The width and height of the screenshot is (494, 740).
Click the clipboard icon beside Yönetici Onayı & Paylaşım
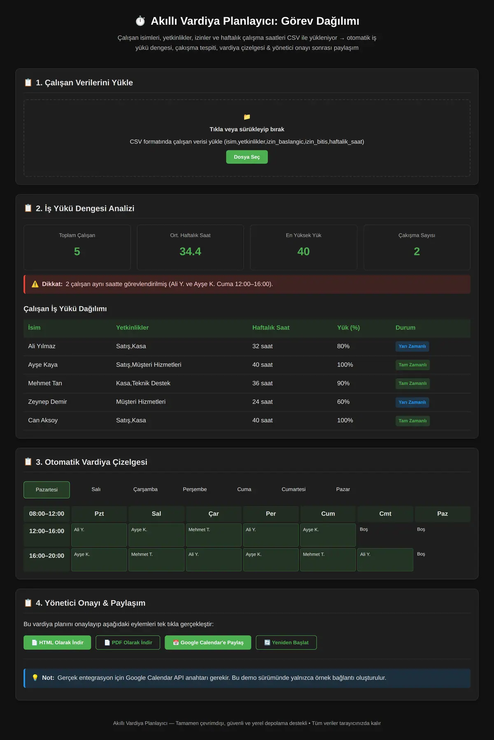[28, 603]
